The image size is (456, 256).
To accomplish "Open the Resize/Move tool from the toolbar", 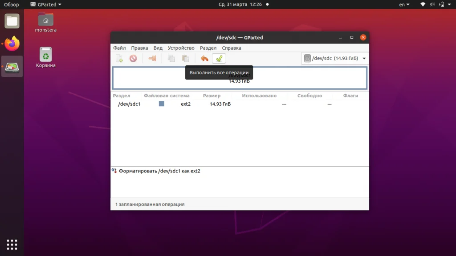I will tap(152, 58).
